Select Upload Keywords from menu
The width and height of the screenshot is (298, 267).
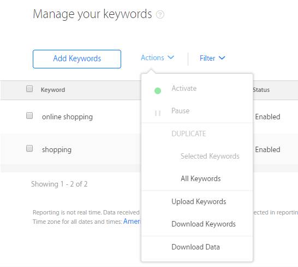pos(199,202)
